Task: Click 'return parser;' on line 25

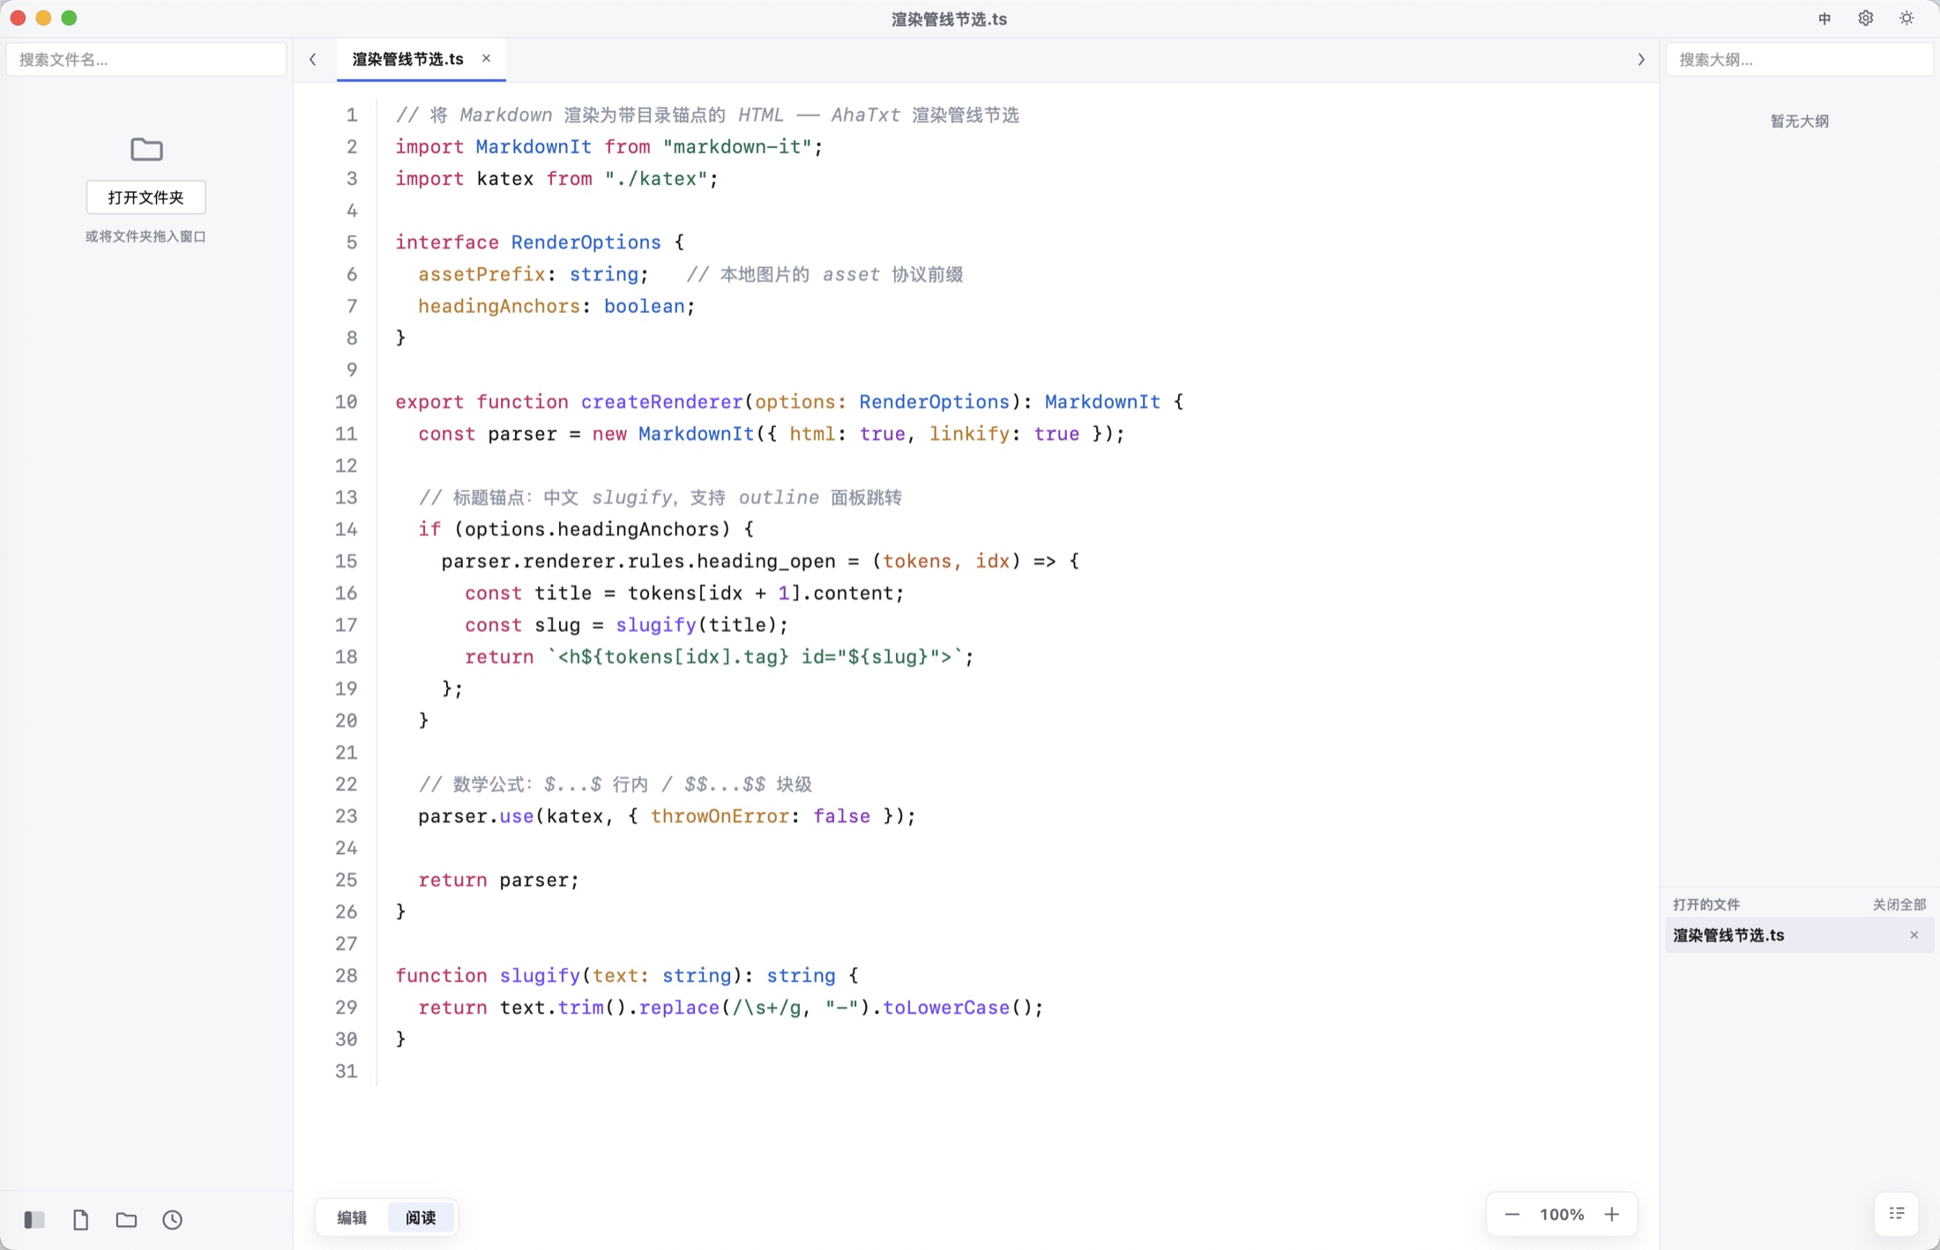Action: (x=499, y=880)
